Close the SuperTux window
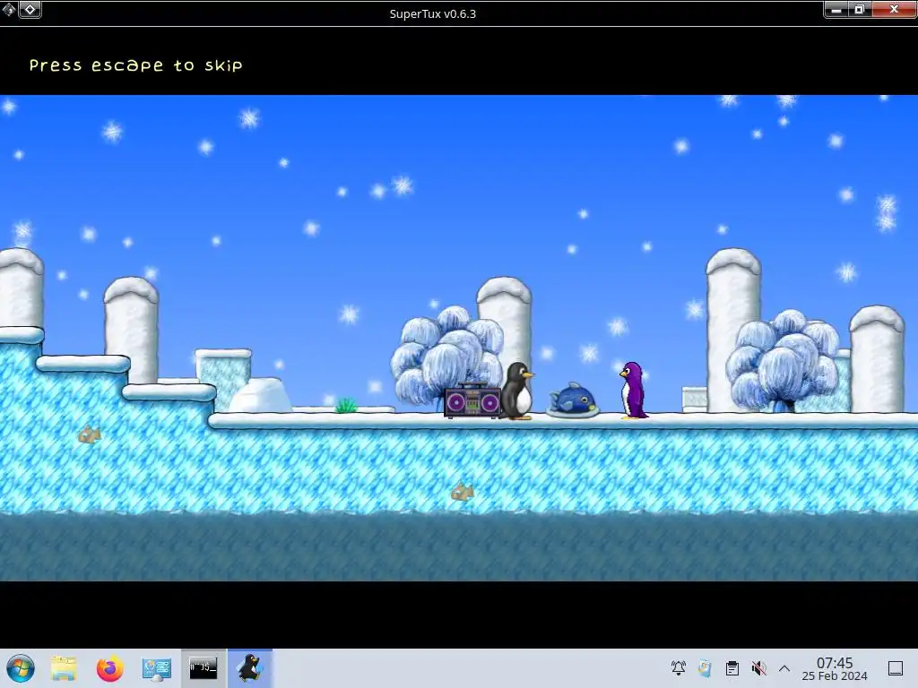The width and height of the screenshot is (918, 688). pos(894,9)
